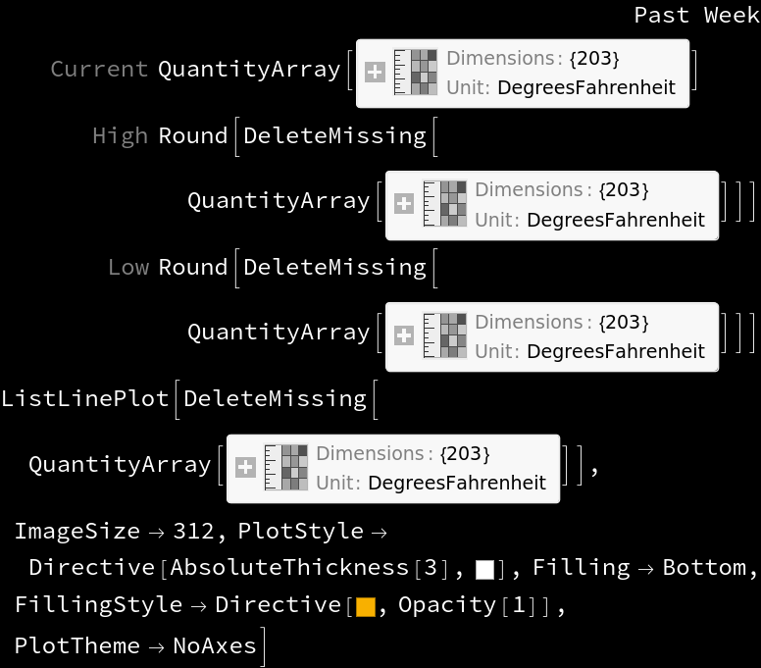Open the orange FillingStyle color swatch
Screen dimensions: 761x668
click(x=366, y=607)
